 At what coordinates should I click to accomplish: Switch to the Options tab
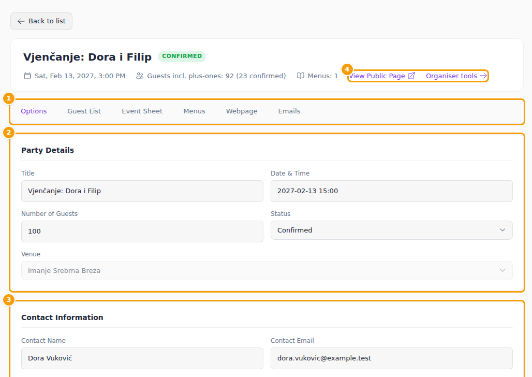34,111
